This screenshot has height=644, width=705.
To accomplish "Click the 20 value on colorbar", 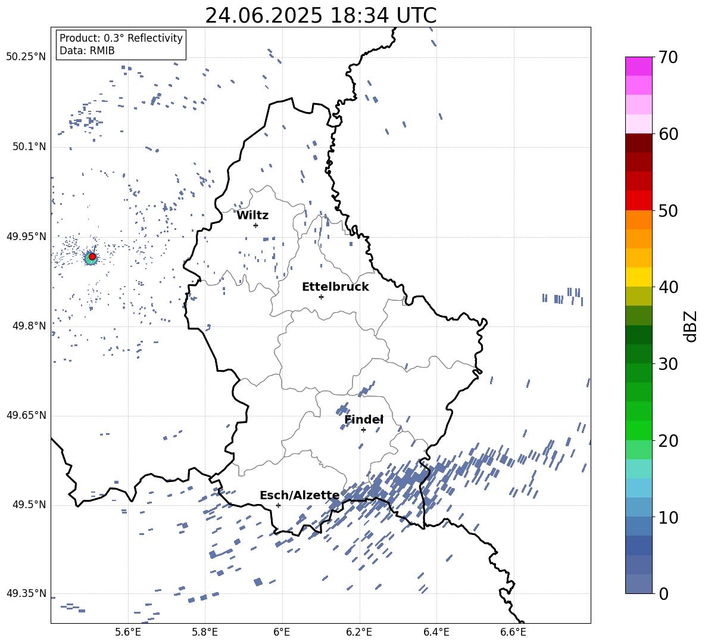I will pos(667,441).
